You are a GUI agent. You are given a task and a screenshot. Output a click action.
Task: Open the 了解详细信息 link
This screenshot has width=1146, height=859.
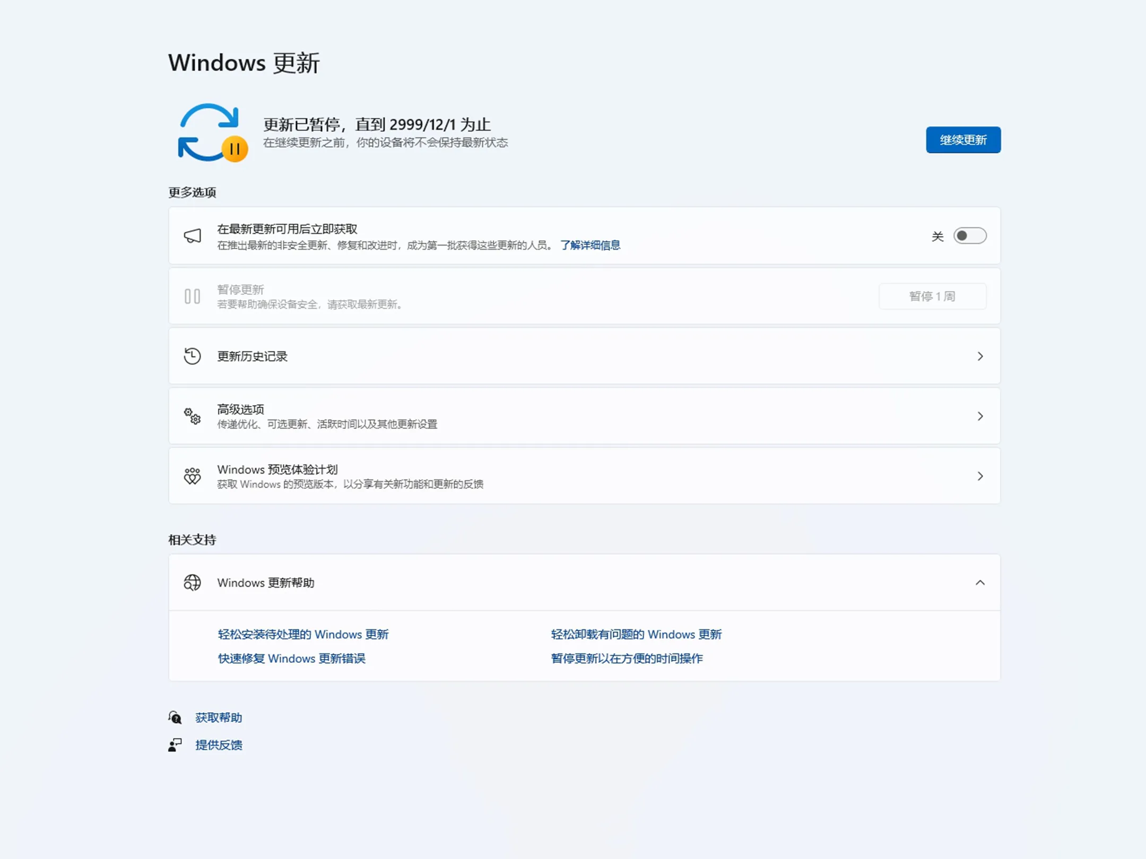click(590, 245)
